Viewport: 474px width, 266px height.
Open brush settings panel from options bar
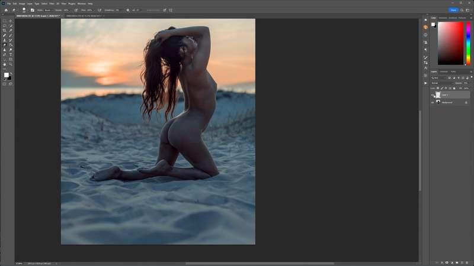coord(33,10)
